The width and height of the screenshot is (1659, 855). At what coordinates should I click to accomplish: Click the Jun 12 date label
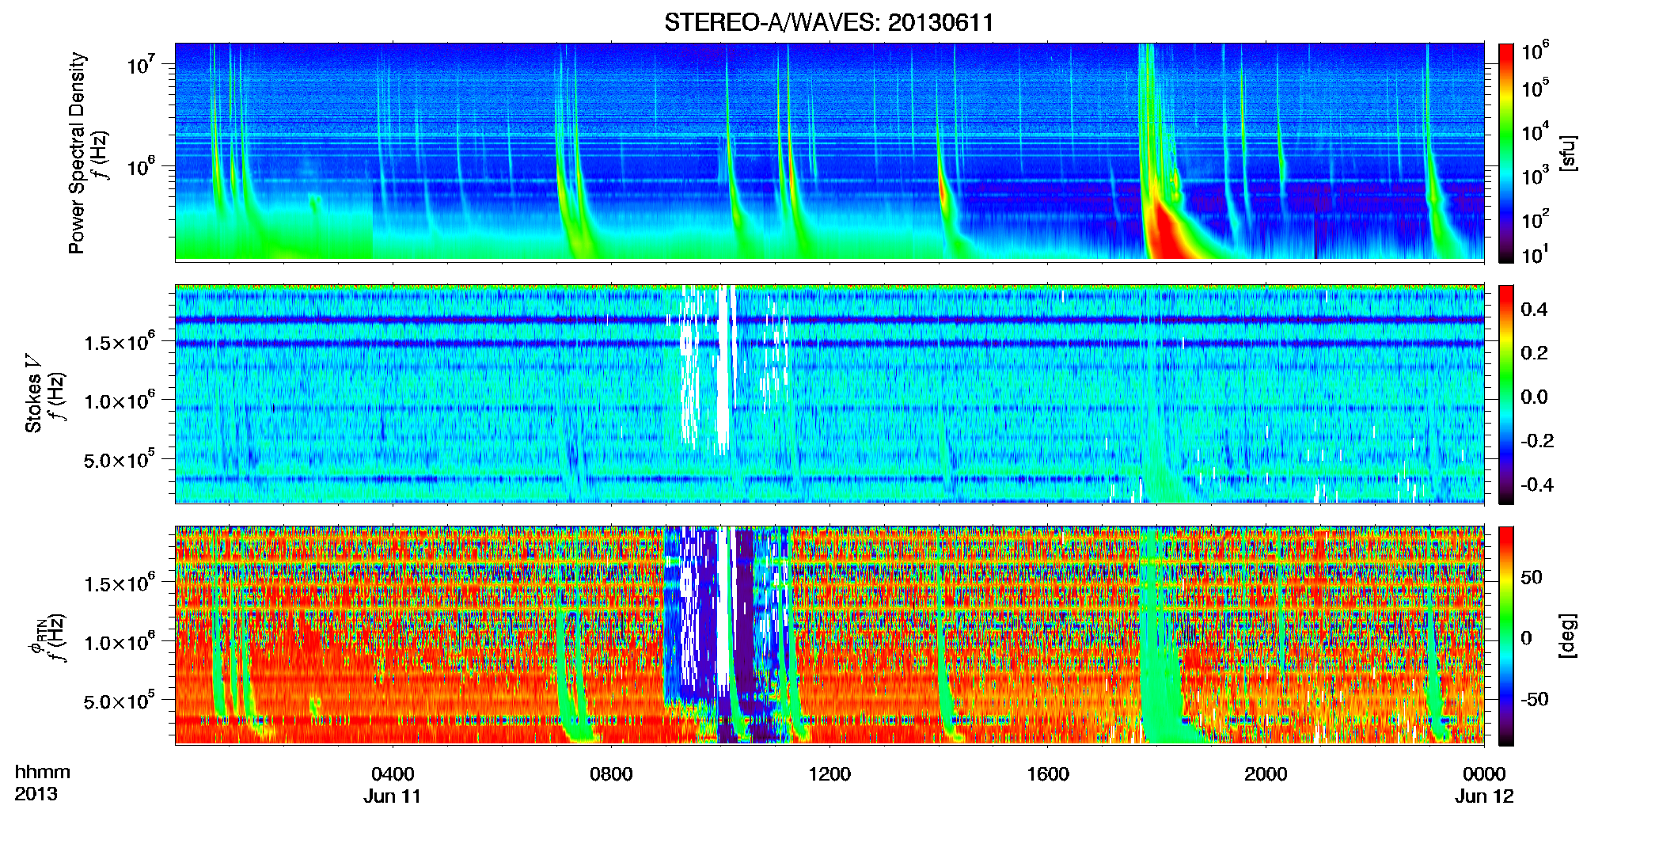(1484, 796)
